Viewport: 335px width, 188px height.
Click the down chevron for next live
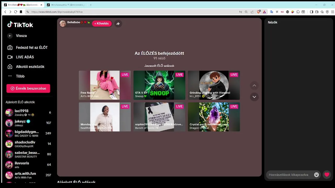(x=254, y=97)
